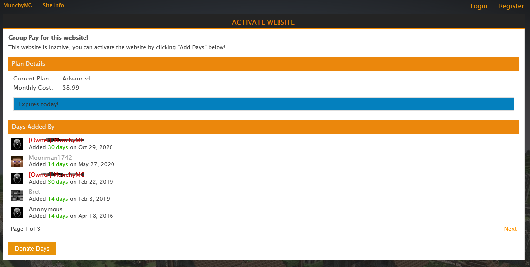Select the 'Page 1 of 3' text
The image size is (530, 267).
click(x=26, y=229)
